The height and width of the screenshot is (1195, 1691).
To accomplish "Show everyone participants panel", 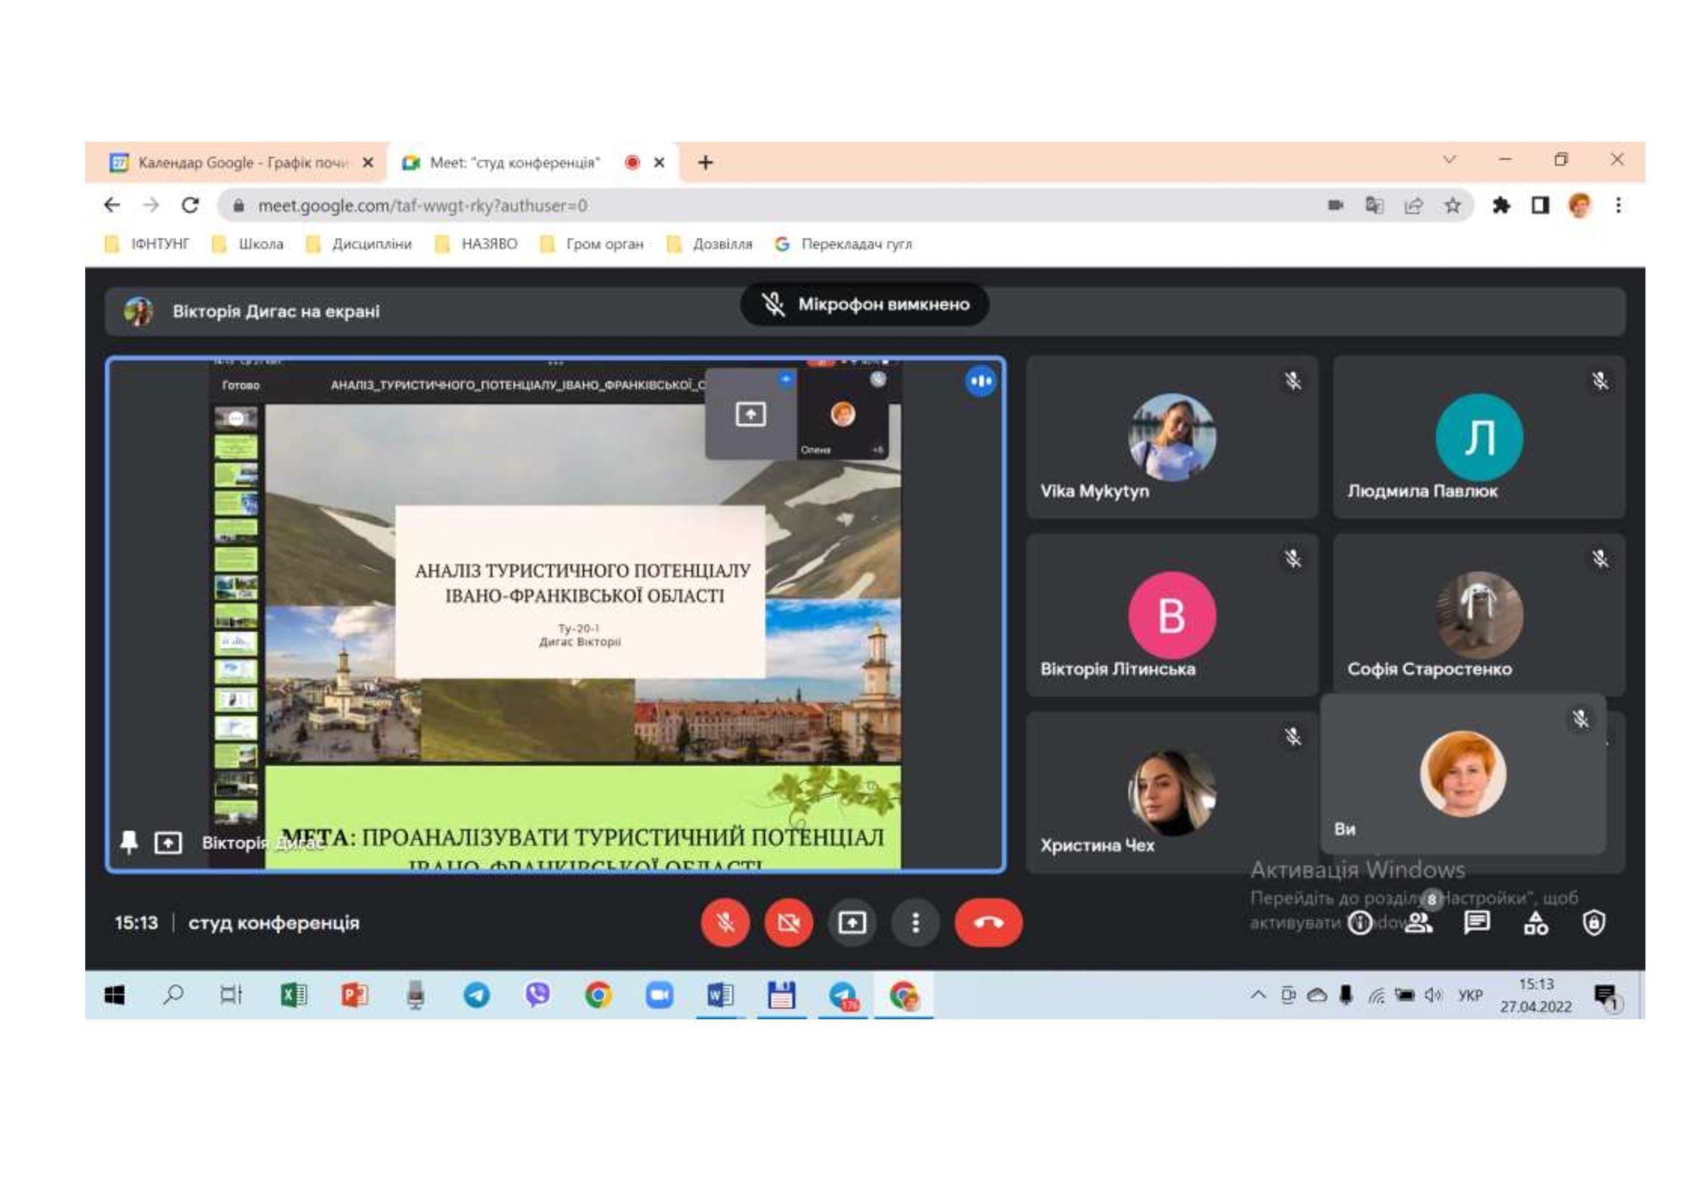I will (1418, 922).
